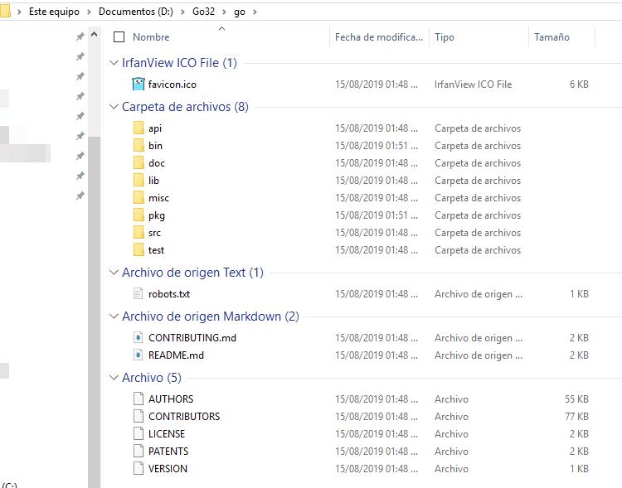Select the favicon.ico file name
This screenshot has height=488, width=622.
tap(173, 85)
